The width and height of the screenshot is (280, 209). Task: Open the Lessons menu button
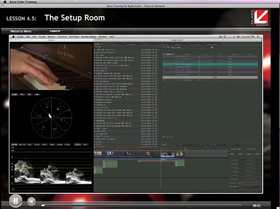pos(55,31)
